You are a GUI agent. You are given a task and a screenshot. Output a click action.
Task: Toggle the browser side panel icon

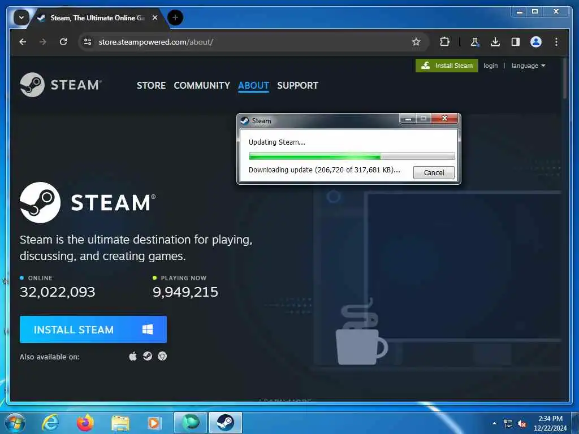[516, 42]
